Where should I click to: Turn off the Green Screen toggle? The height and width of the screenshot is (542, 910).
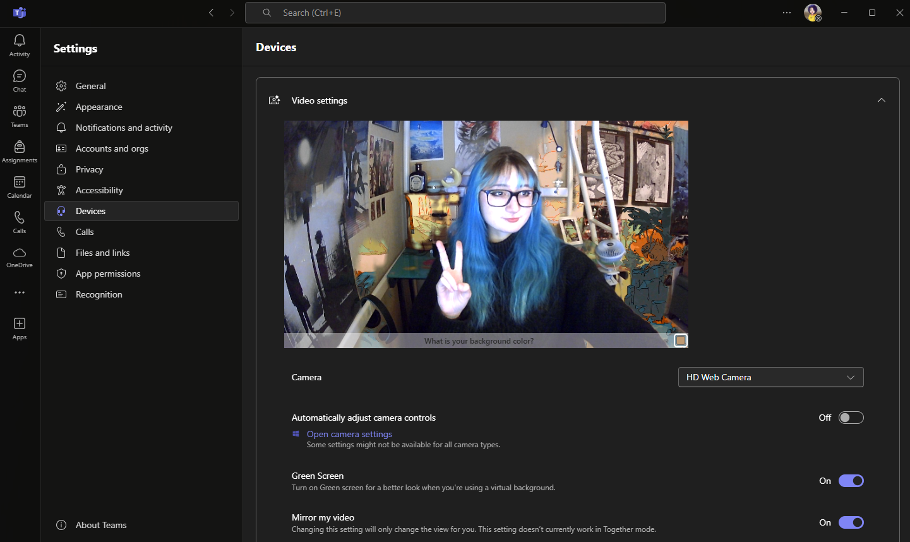coord(851,481)
